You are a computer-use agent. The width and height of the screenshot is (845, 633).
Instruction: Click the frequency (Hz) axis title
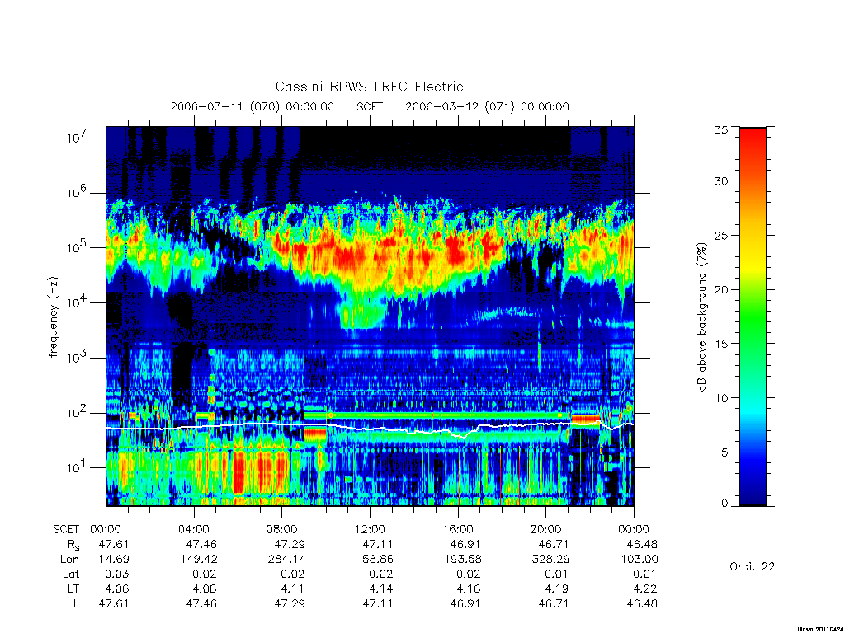(53, 317)
